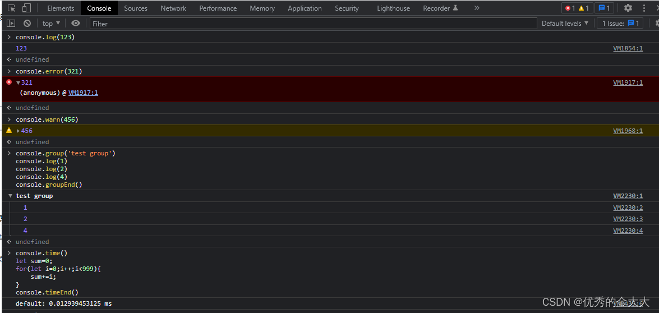The image size is (659, 313).
Task: Click the let sum=0; code line
Action: click(34, 261)
